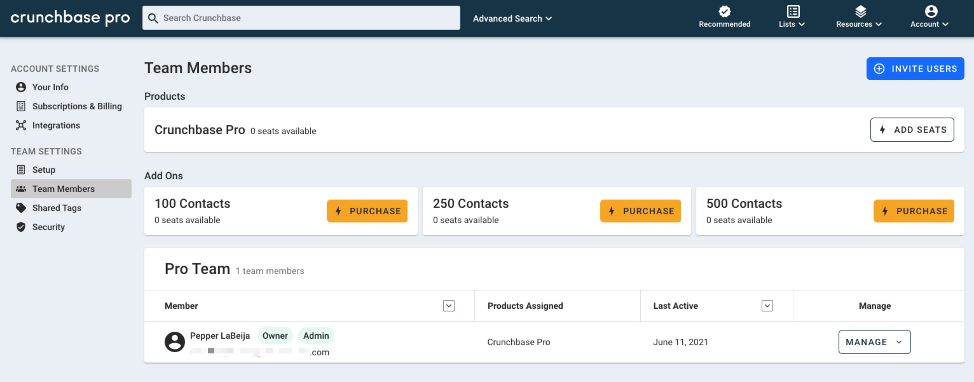Viewport: 974px width, 382px height.
Task: Go to Your Info settings
Action: click(x=50, y=87)
